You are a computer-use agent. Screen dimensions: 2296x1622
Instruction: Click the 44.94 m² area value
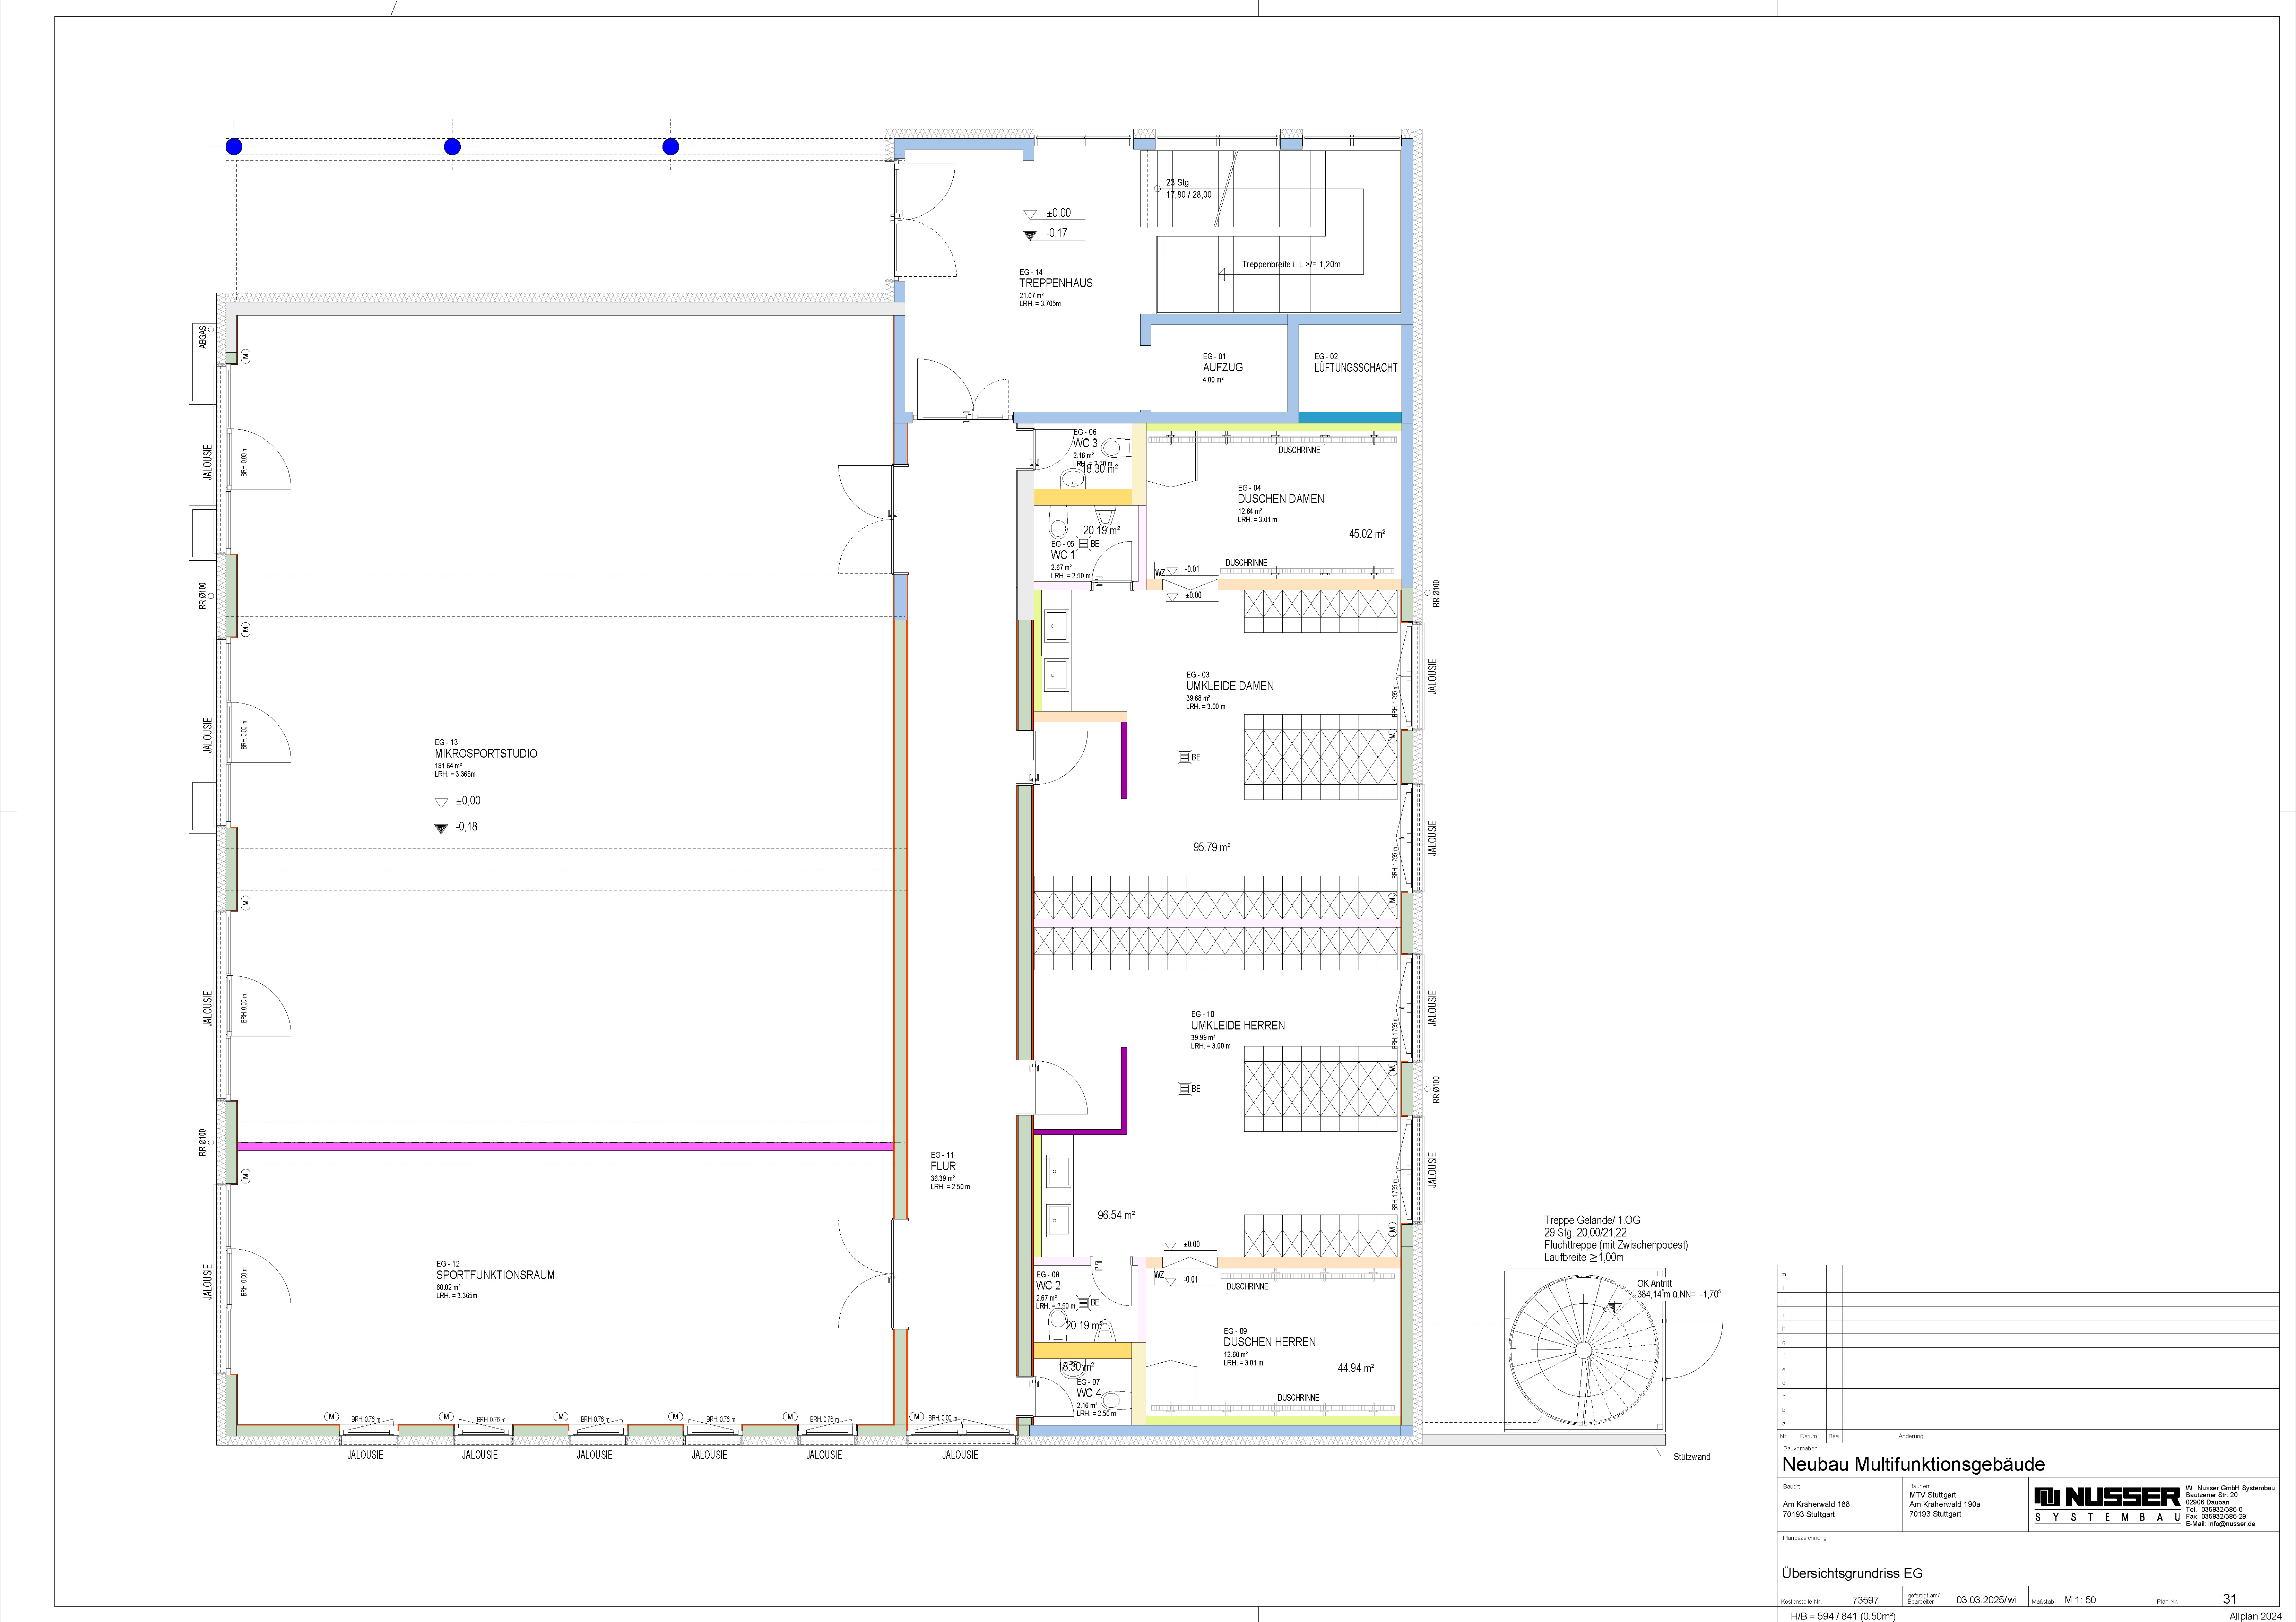coord(1356,1368)
